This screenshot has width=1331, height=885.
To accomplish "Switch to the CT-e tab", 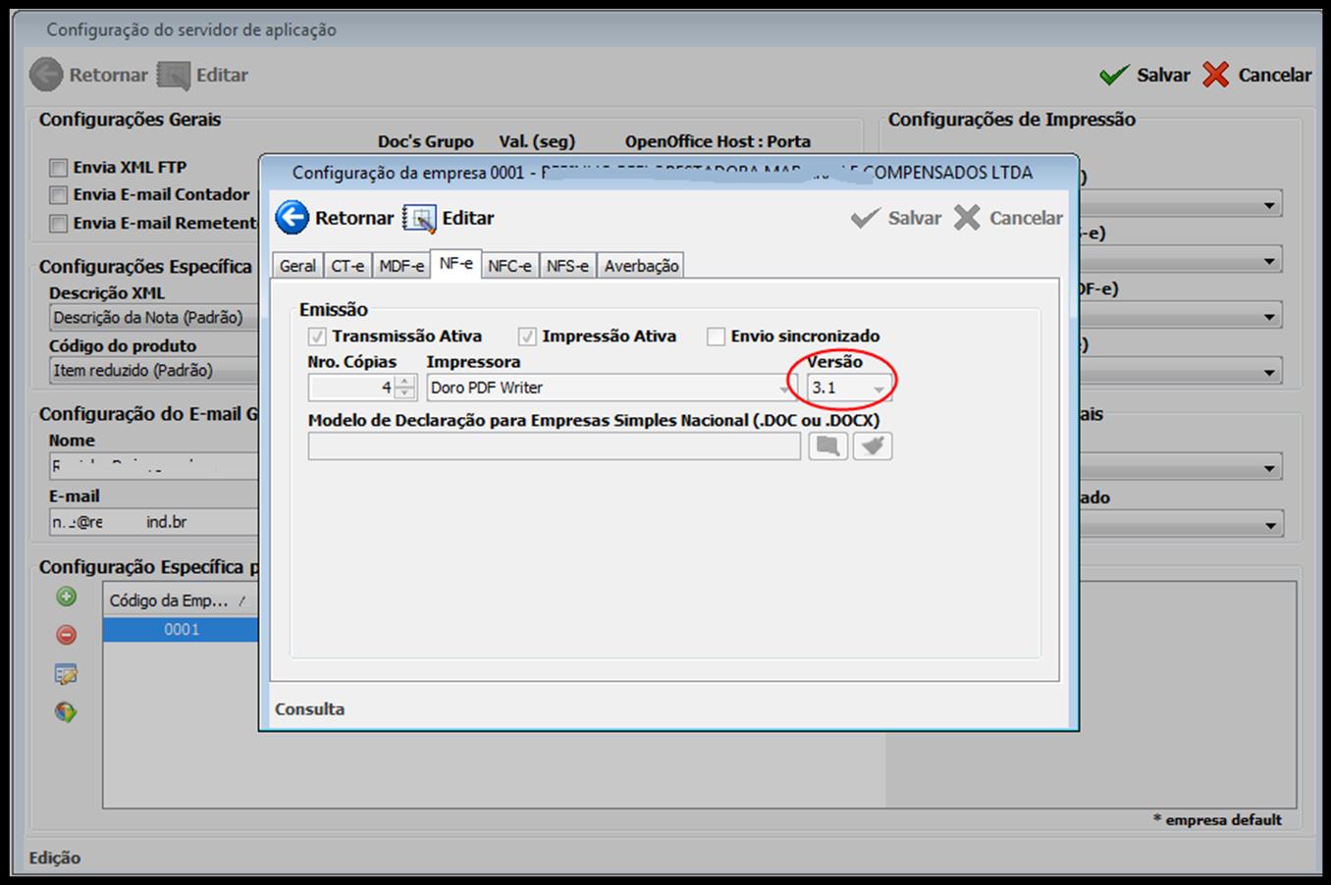I will (x=347, y=266).
